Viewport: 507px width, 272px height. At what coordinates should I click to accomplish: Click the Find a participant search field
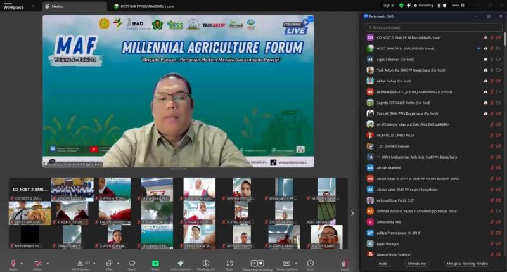click(433, 27)
